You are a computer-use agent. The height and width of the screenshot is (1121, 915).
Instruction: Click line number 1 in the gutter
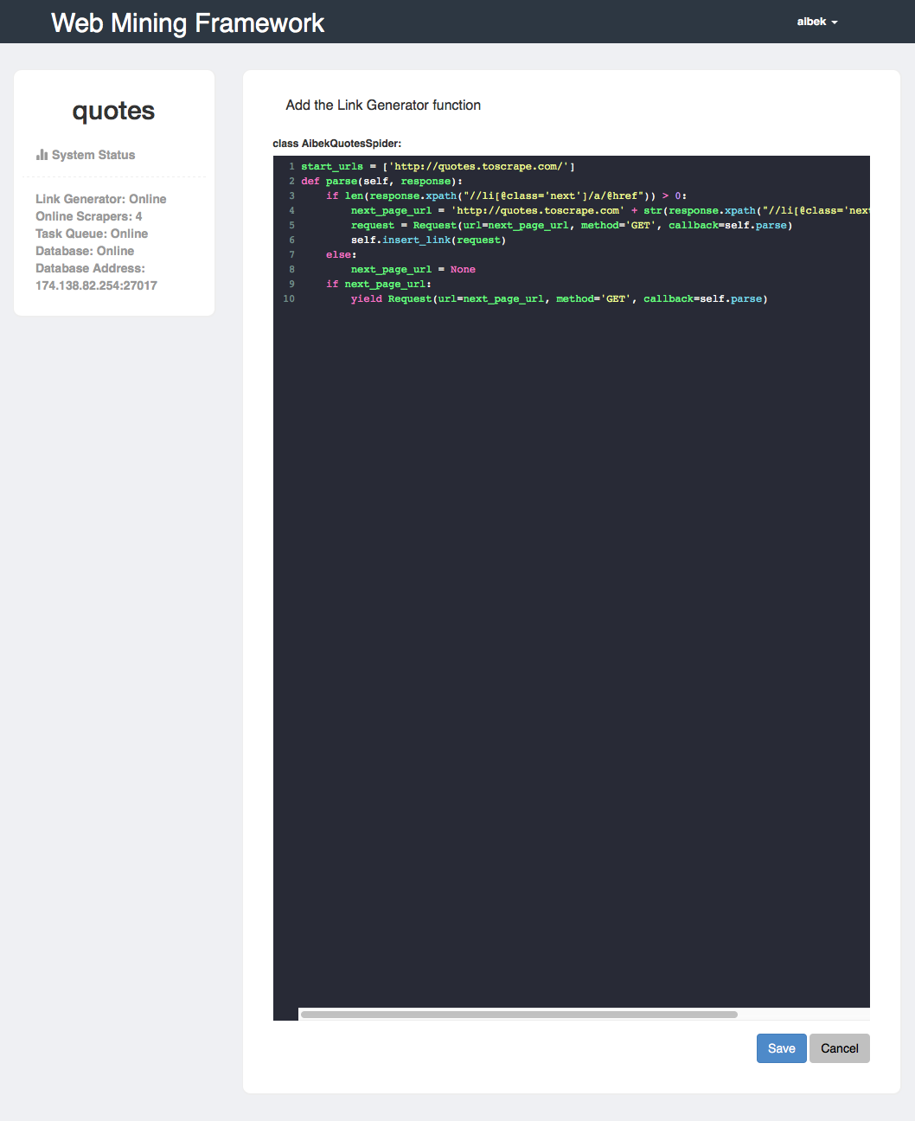[292, 166]
